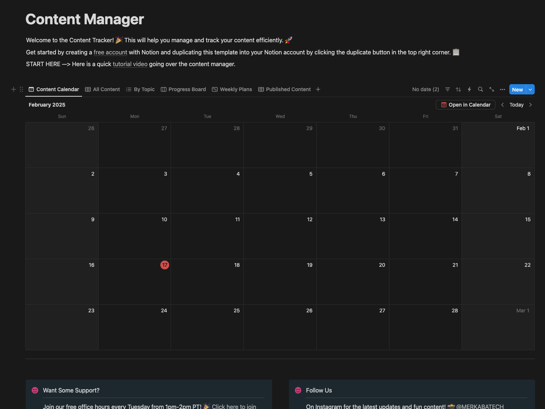Open the automations lightning bolt icon
The width and height of the screenshot is (545, 409).
click(x=469, y=89)
